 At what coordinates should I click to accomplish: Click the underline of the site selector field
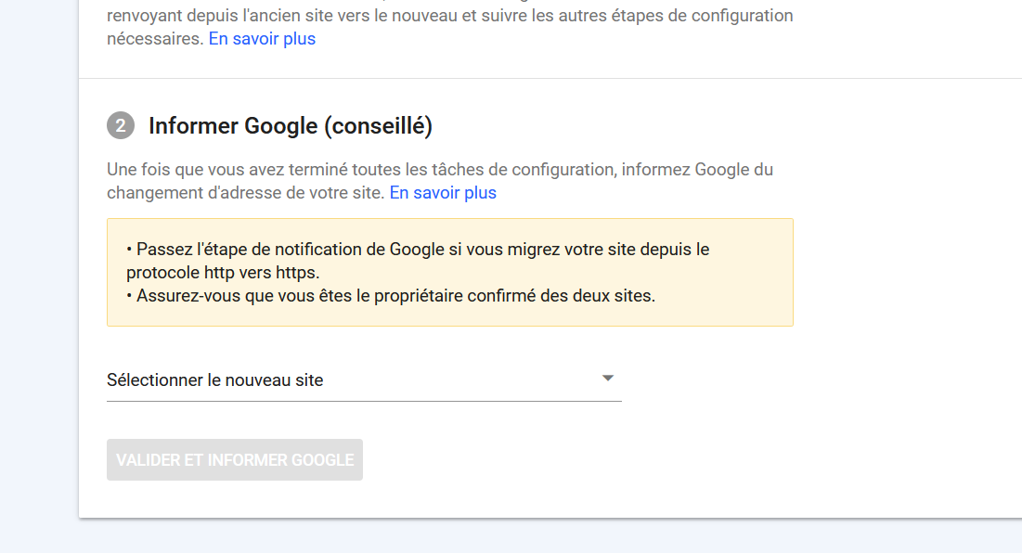[364, 401]
